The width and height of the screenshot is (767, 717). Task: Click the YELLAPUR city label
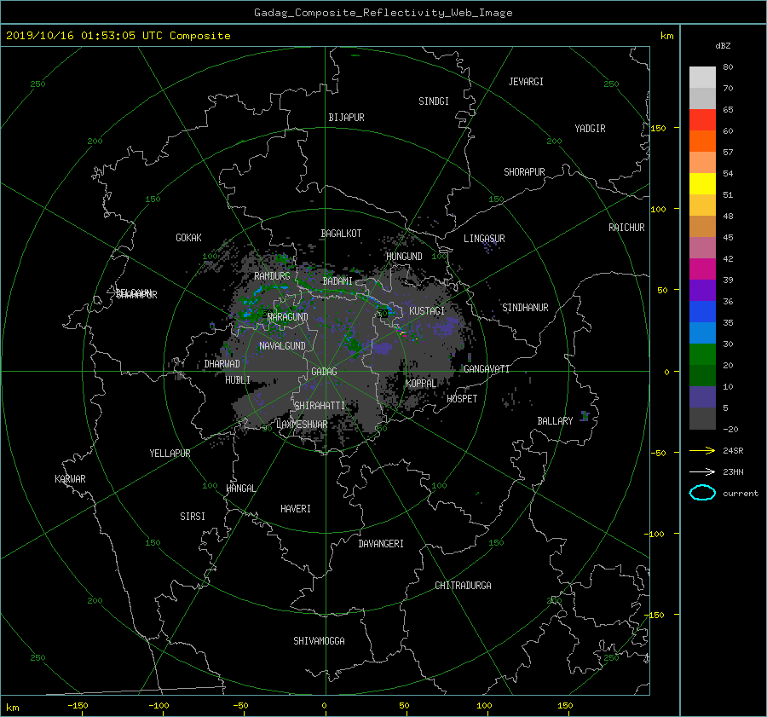[170, 454]
